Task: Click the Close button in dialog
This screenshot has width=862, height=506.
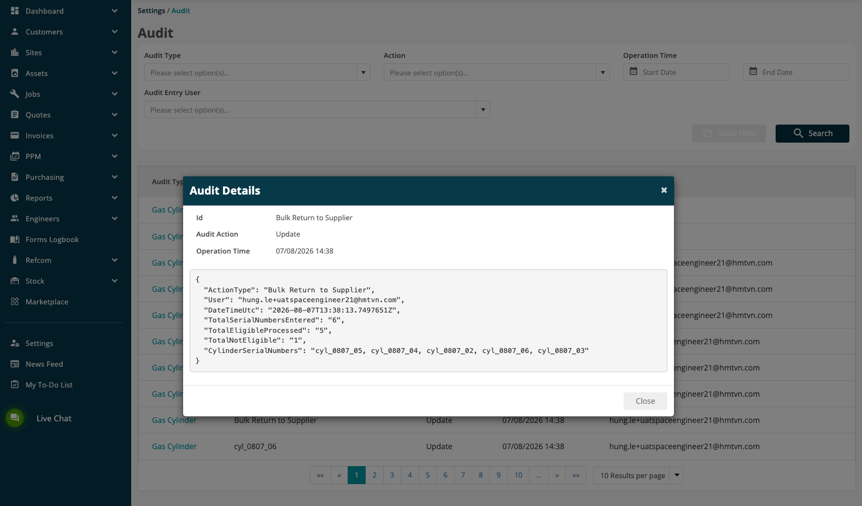Action: click(645, 401)
